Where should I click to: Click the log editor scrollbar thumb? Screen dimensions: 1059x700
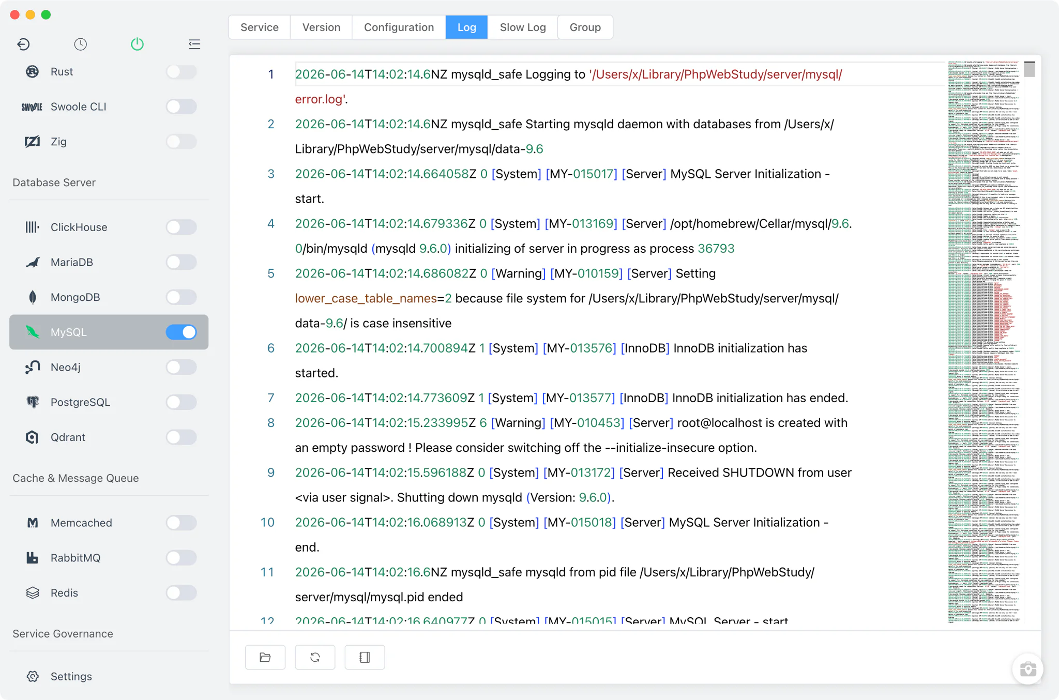pyautogui.click(x=1030, y=69)
